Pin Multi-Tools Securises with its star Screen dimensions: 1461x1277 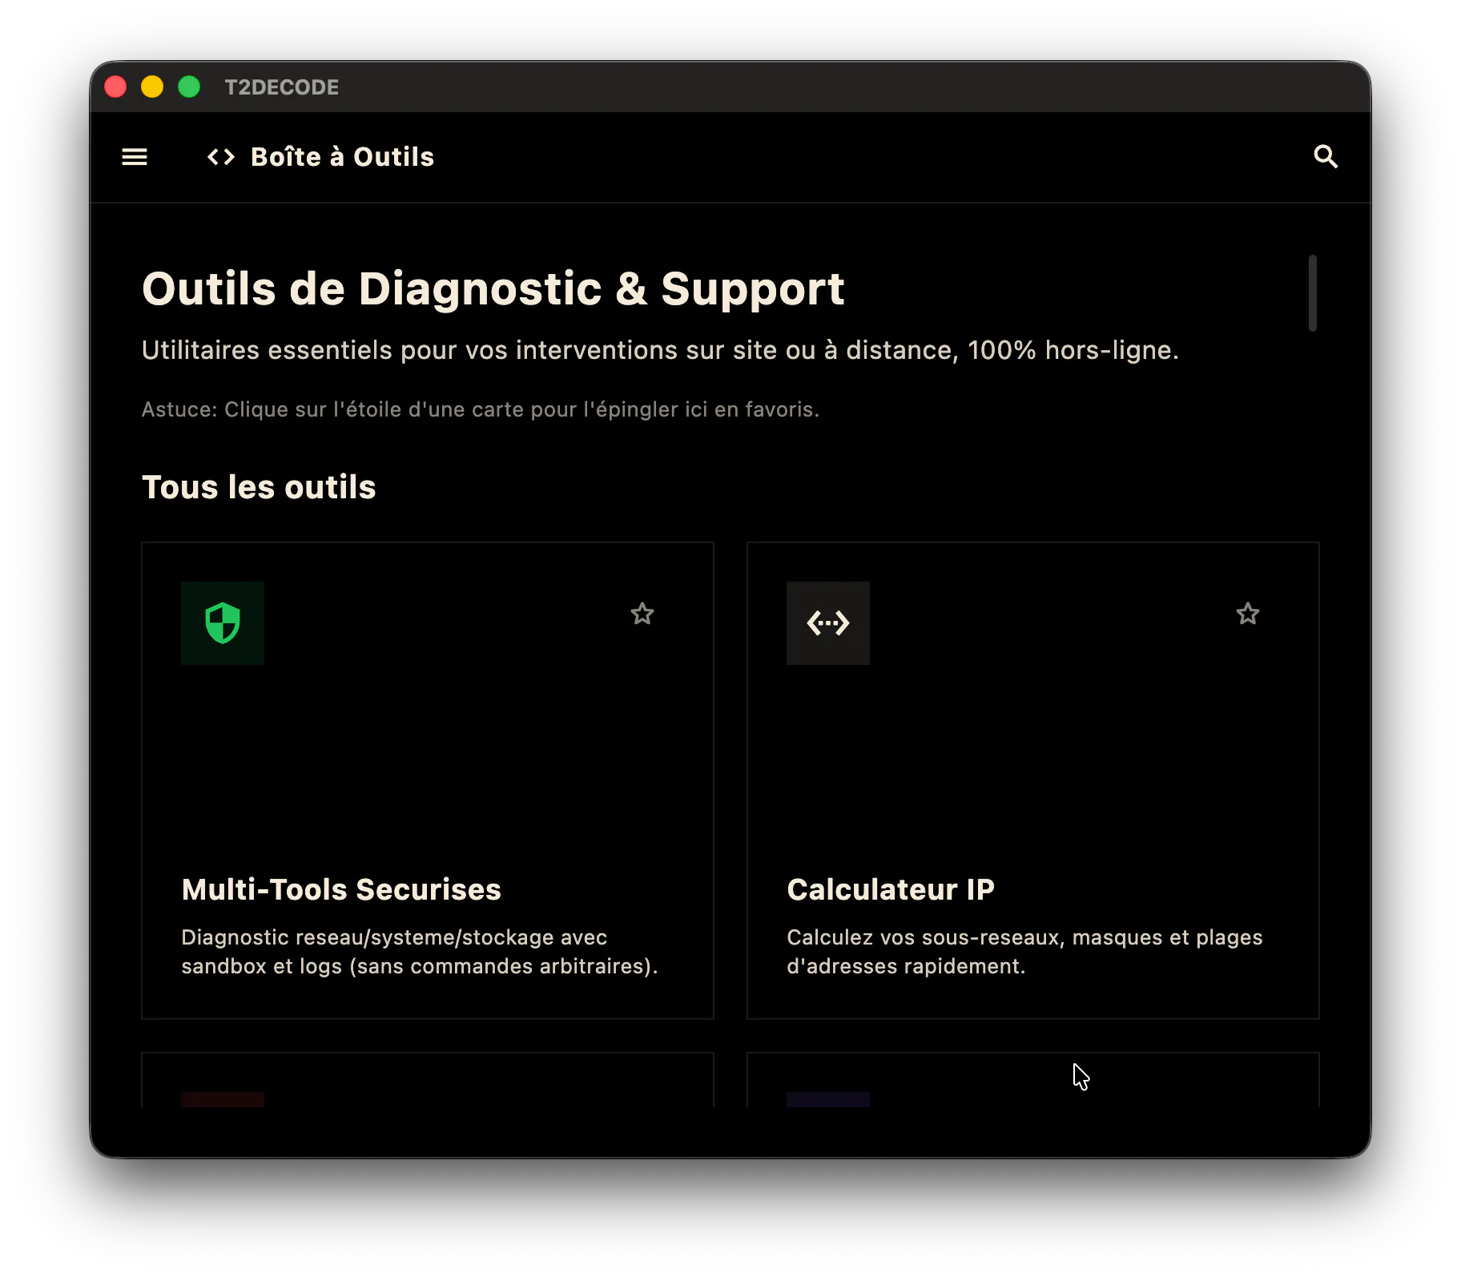point(642,614)
